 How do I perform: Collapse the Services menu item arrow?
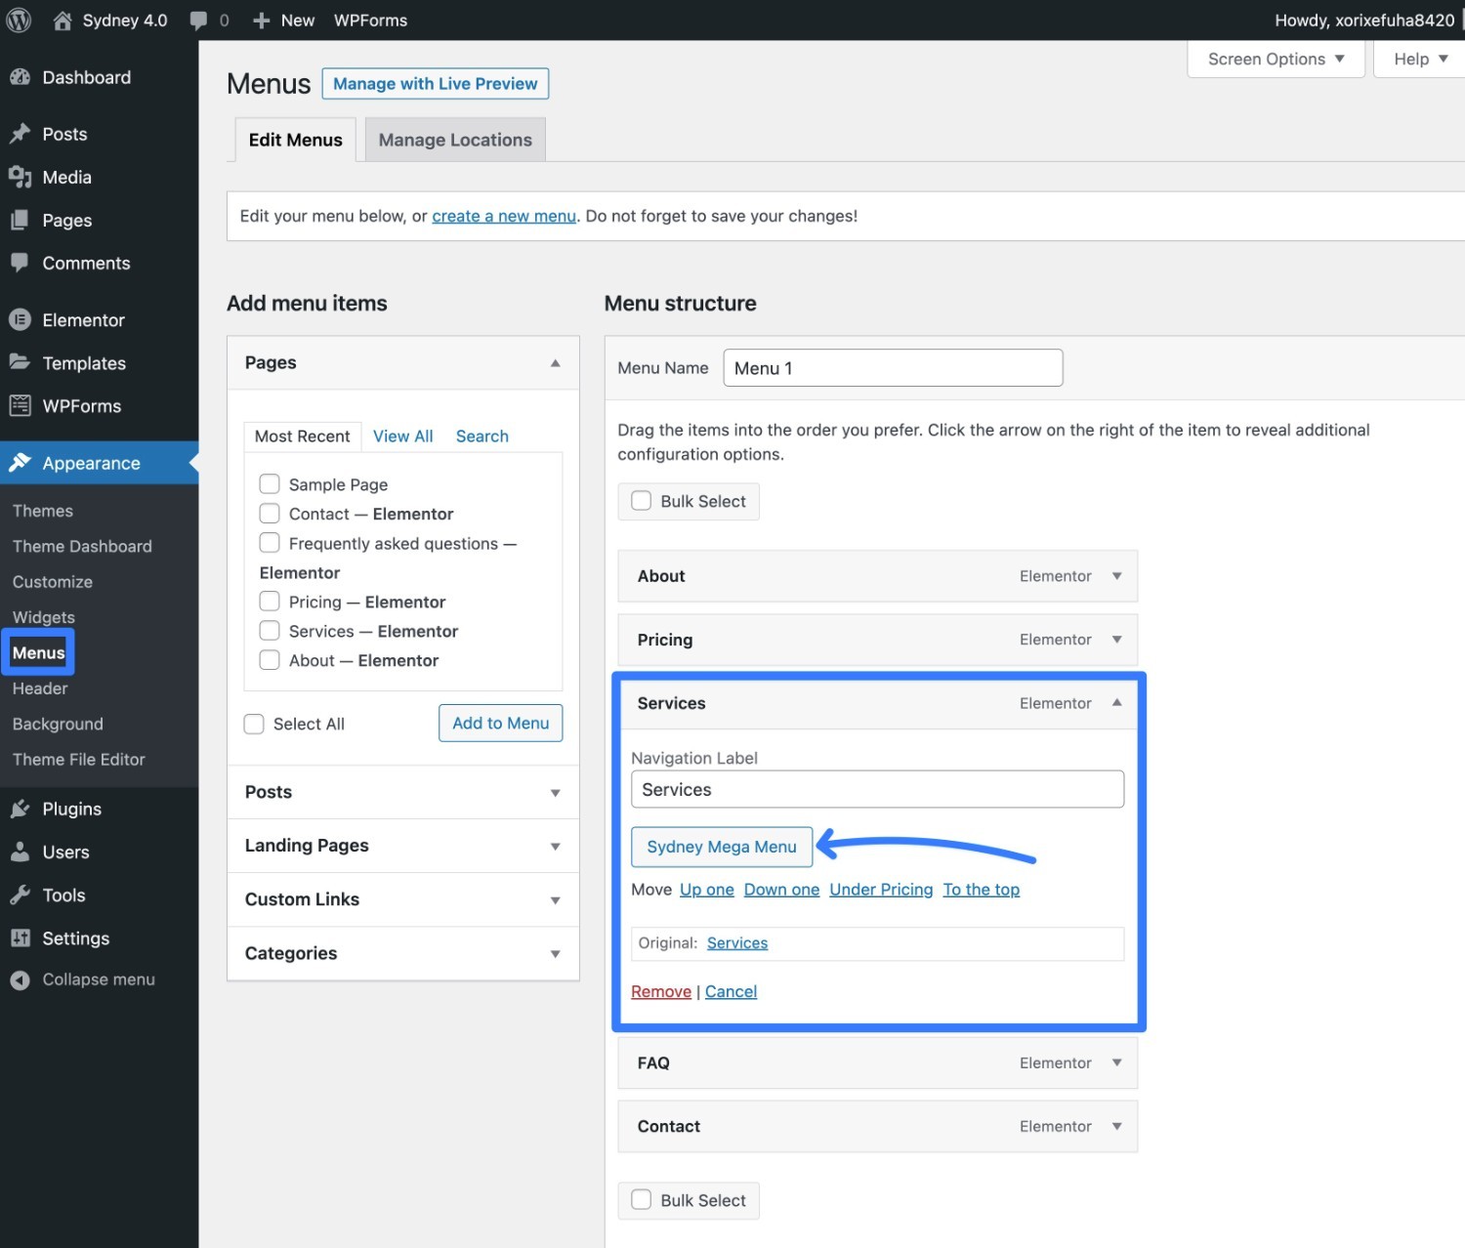click(x=1116, y=703)
